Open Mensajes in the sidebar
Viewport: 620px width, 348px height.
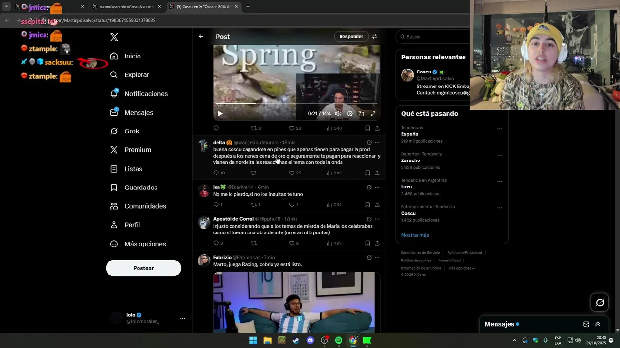[131, 112]
